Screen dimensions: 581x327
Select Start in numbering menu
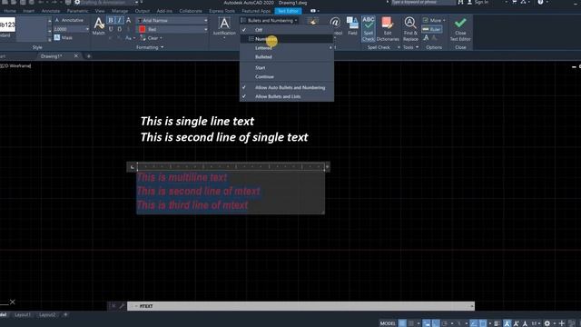pyautogui.click(x=287, y=67)
